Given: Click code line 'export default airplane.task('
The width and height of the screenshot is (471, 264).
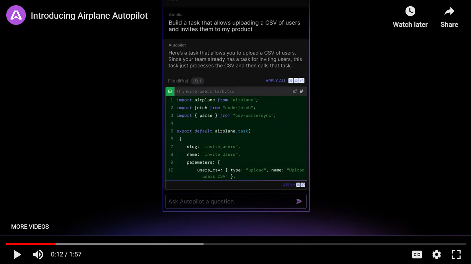Looking at the screenshot, I should (213, 131).
